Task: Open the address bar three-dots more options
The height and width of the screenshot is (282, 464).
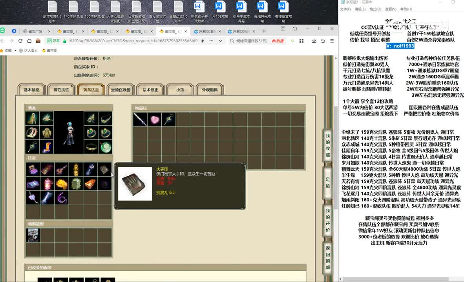Action: [211, 41]
